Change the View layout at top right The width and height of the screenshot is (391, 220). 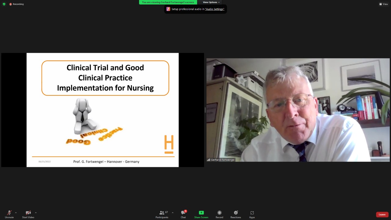[383, 4]
